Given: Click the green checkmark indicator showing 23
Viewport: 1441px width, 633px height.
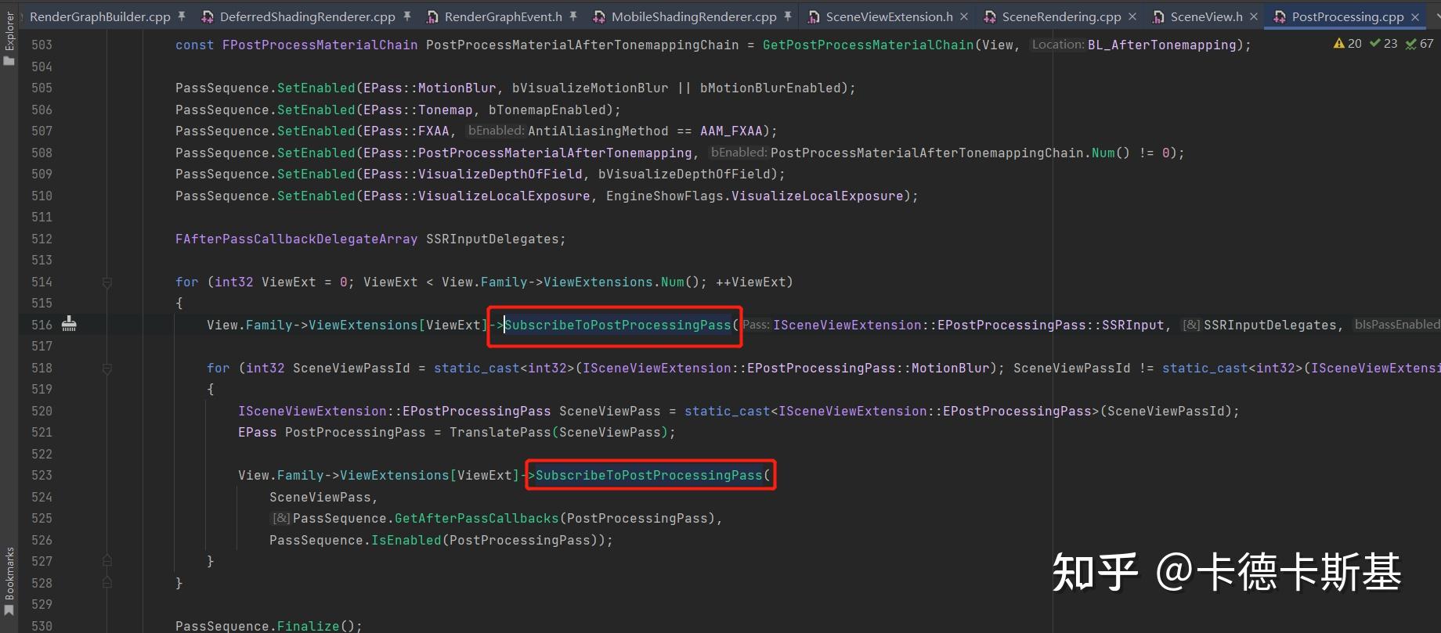Looking at the screenshot, I should (1383, 44).
